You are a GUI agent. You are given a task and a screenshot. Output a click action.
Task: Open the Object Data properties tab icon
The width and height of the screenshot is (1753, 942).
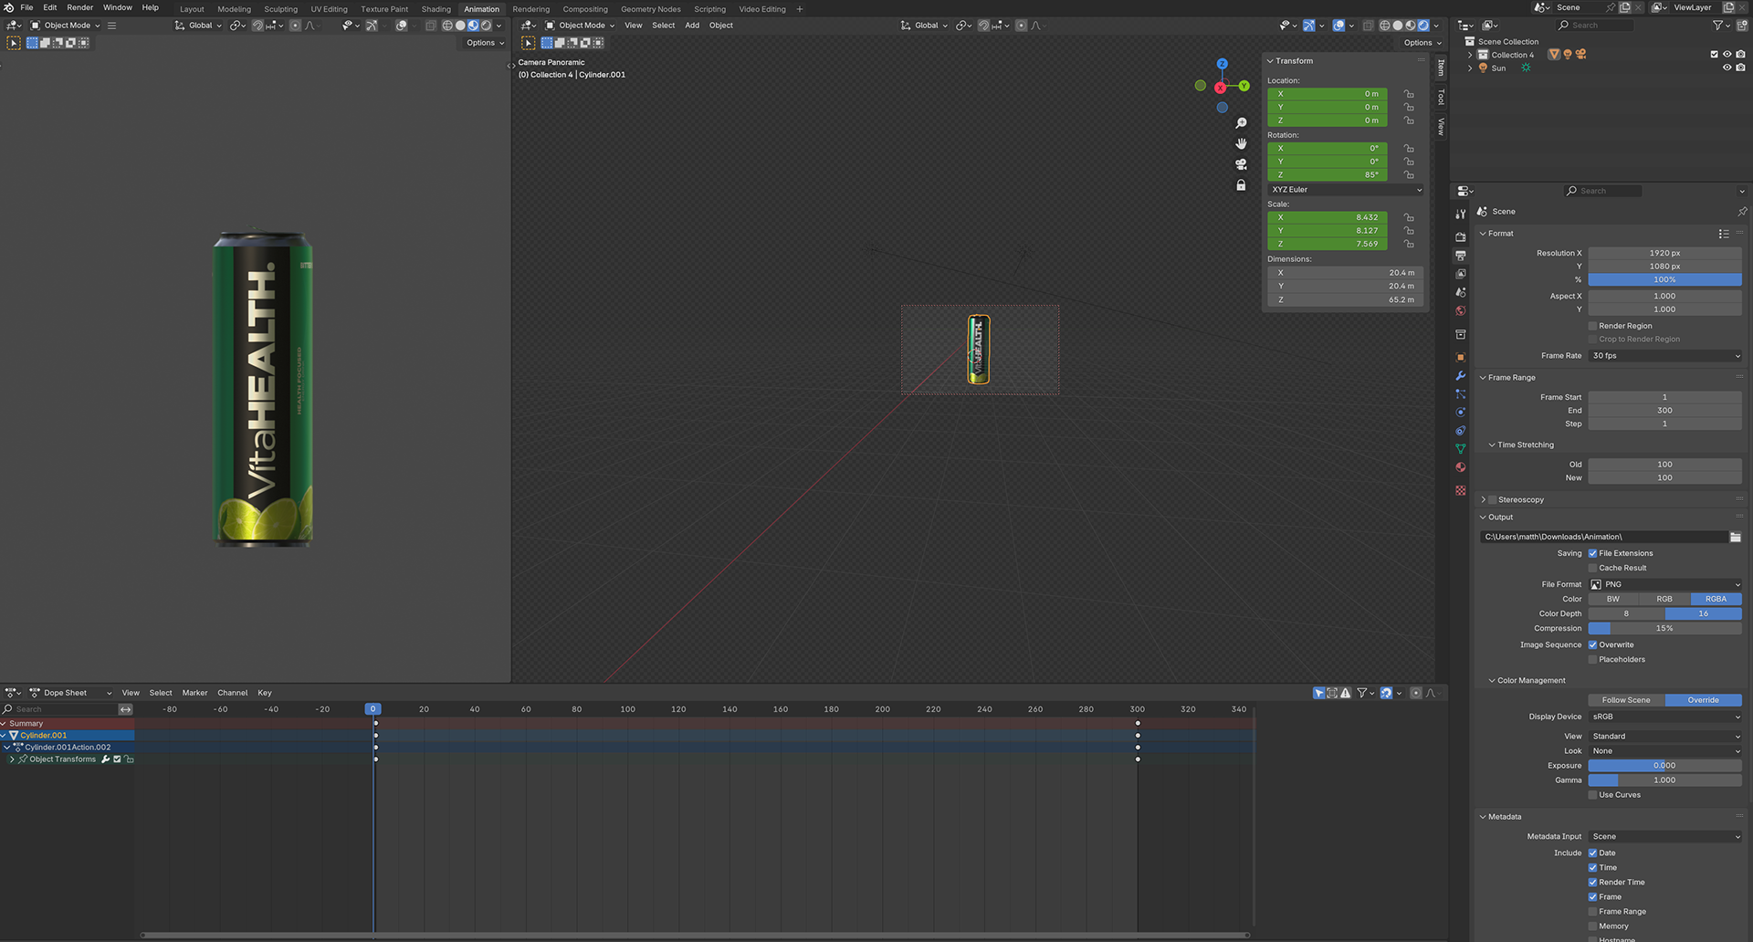click(1461, 448)
